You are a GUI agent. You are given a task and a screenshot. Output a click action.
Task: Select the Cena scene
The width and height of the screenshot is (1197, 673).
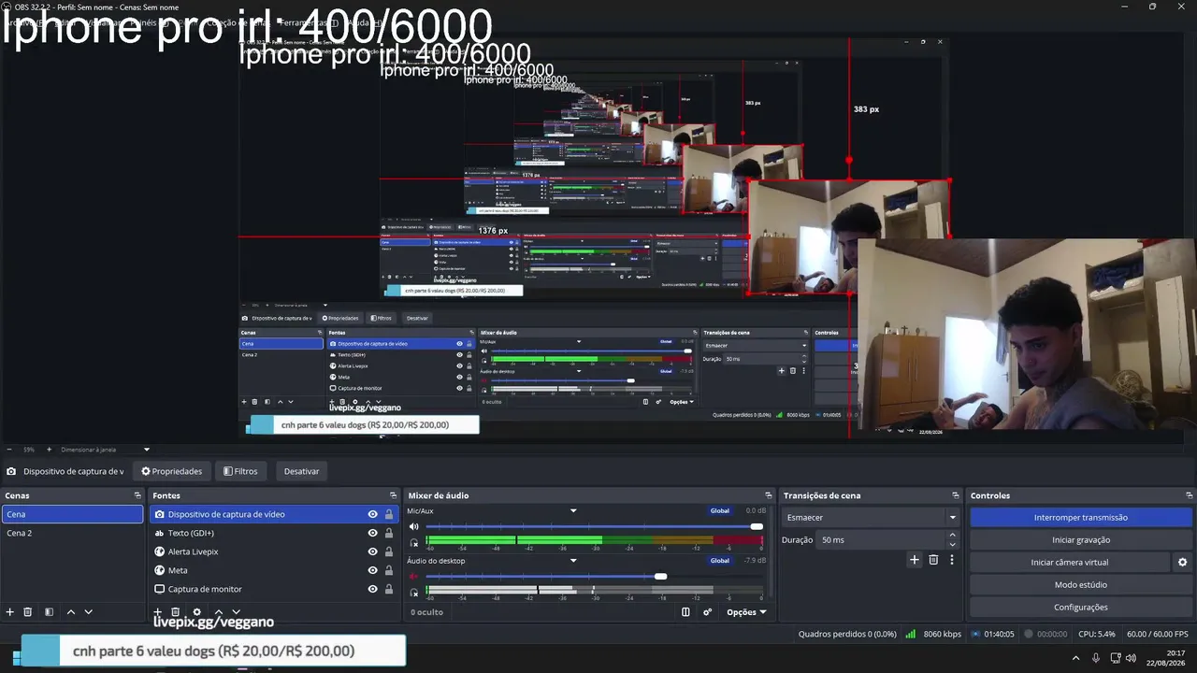[72, 514]
